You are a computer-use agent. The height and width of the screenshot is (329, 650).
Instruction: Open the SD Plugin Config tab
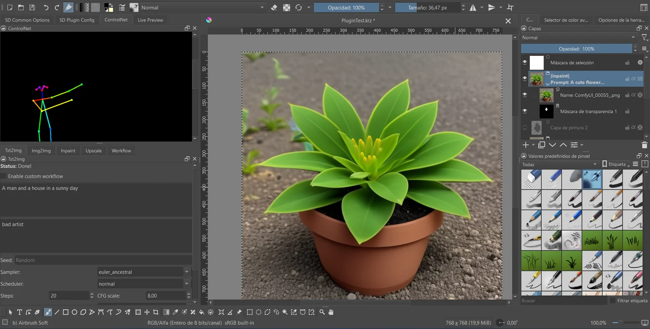point(77,20)
